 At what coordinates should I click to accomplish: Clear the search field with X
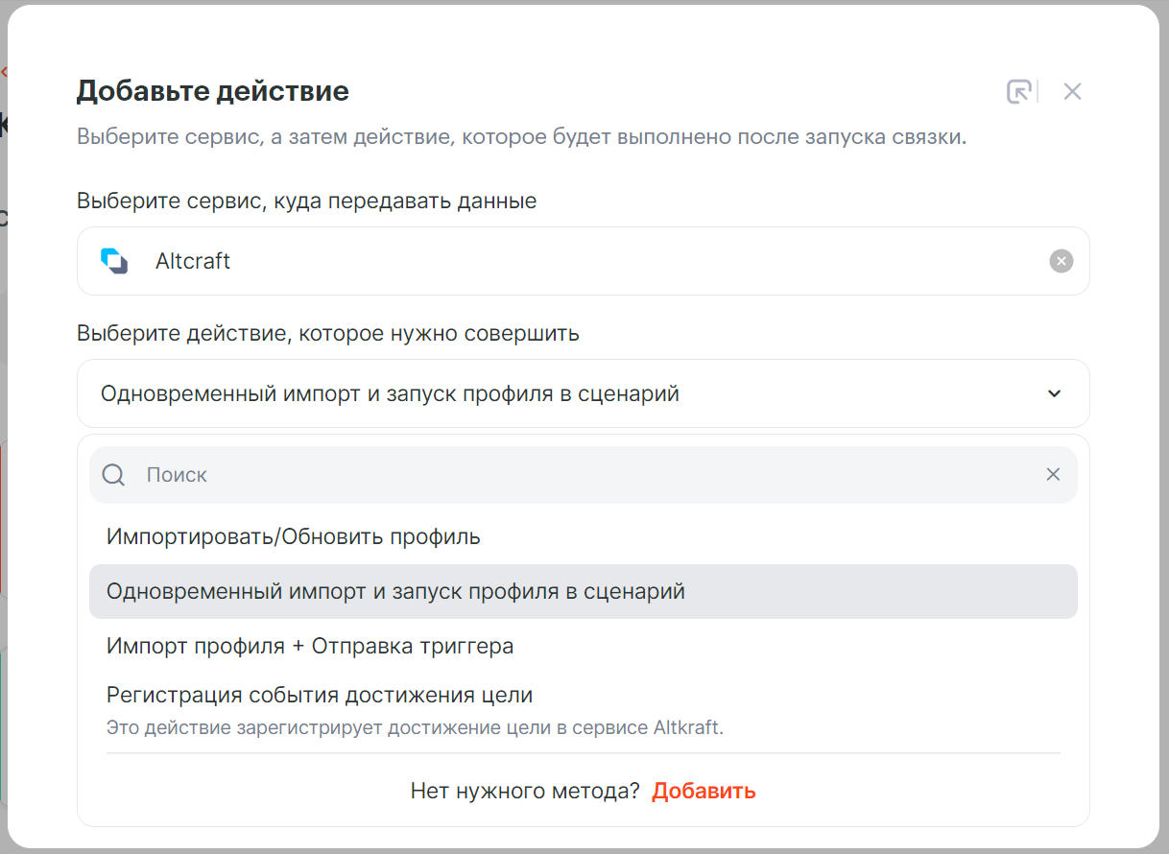click(x=1053, y=475)
